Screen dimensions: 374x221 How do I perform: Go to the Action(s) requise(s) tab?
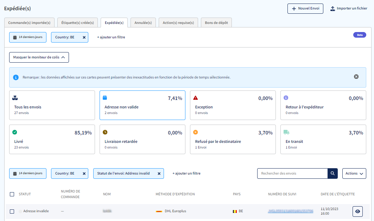coord(178,23)
